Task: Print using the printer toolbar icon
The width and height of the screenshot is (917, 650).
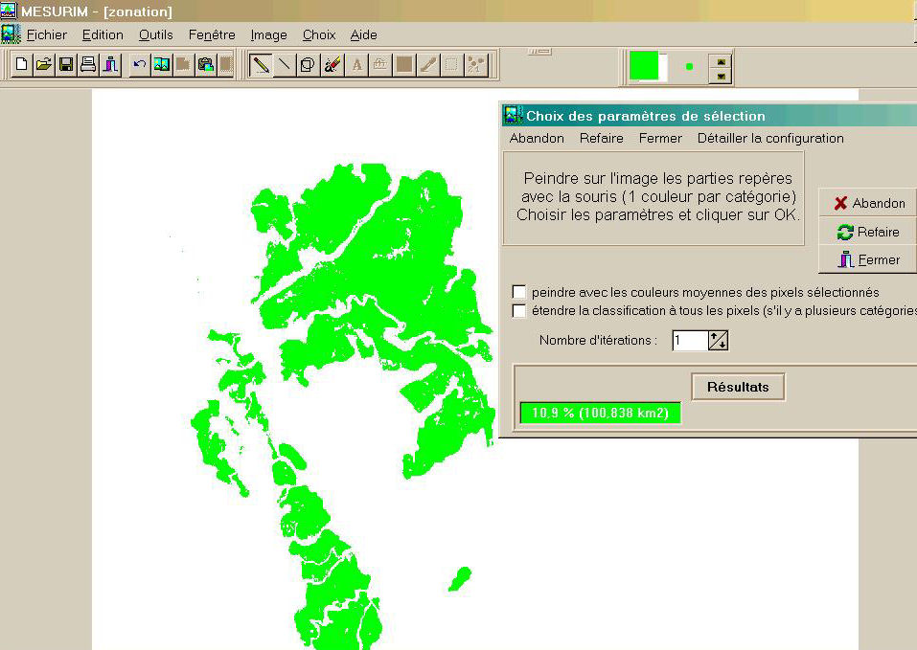Action: click(88, 65)
